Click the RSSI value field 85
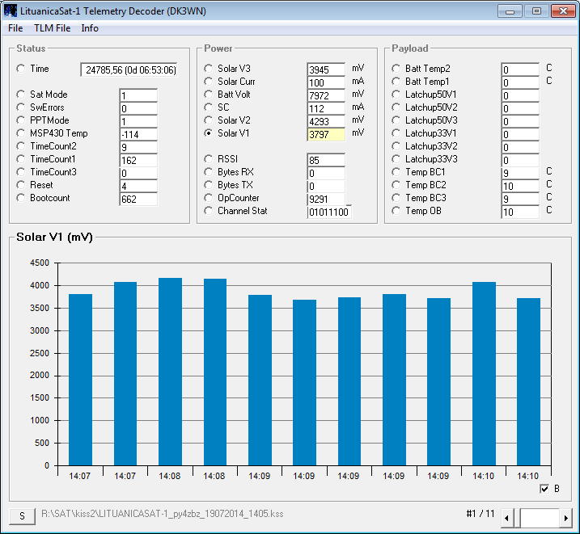This screenshot has height=534, width=580. [x=326, y=160]
